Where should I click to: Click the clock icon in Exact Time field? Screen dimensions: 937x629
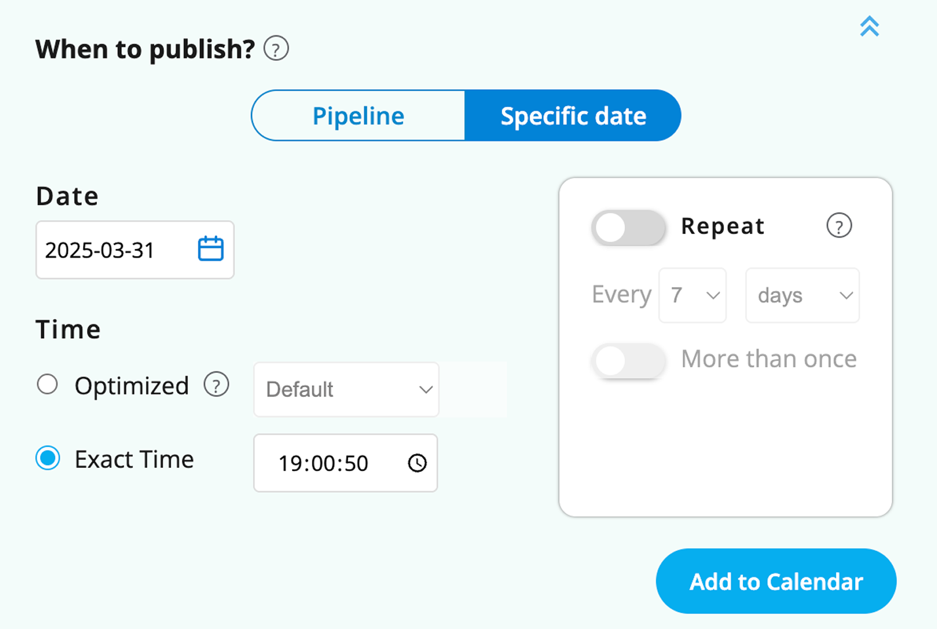[x=417, y=463]
